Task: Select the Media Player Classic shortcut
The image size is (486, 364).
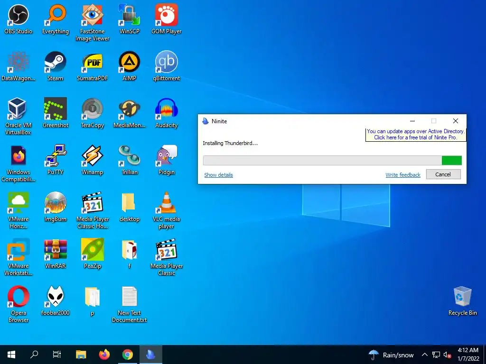Action: tap(167, 257)
